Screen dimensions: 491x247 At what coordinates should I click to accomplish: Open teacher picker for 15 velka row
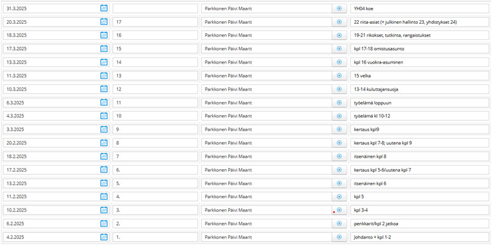(339, 76)
